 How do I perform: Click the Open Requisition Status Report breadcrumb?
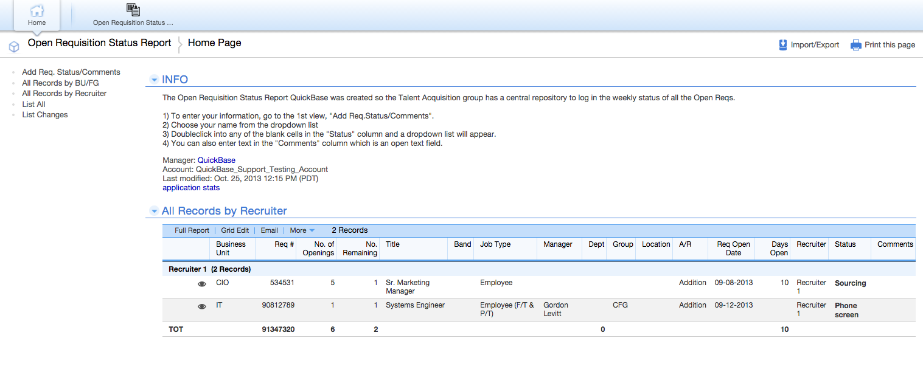[x=100, y=43]
